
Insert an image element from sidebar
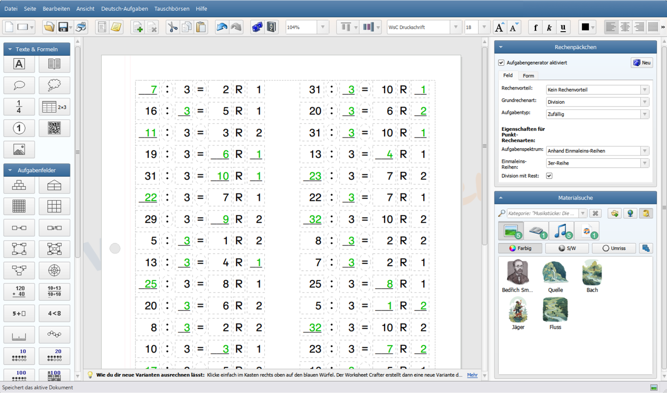point(19,149)
